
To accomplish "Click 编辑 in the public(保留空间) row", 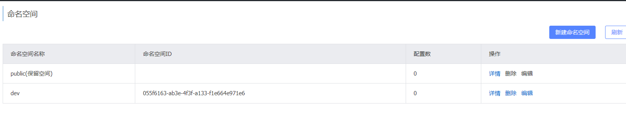I will (x=527, y=74).
